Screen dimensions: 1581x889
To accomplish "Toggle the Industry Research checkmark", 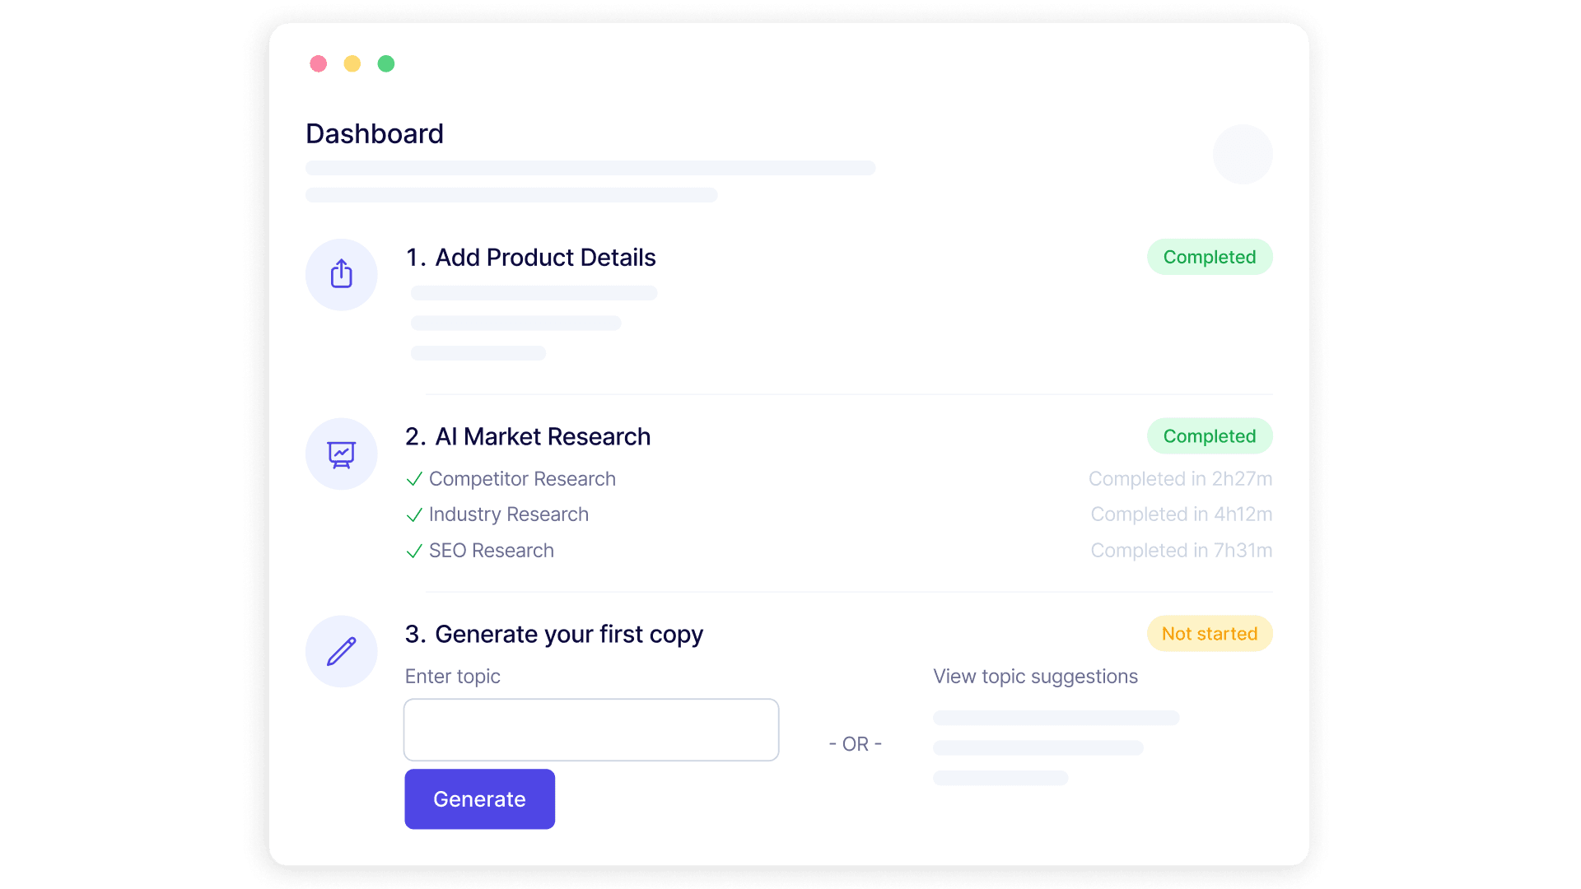I will coord(414,515).
